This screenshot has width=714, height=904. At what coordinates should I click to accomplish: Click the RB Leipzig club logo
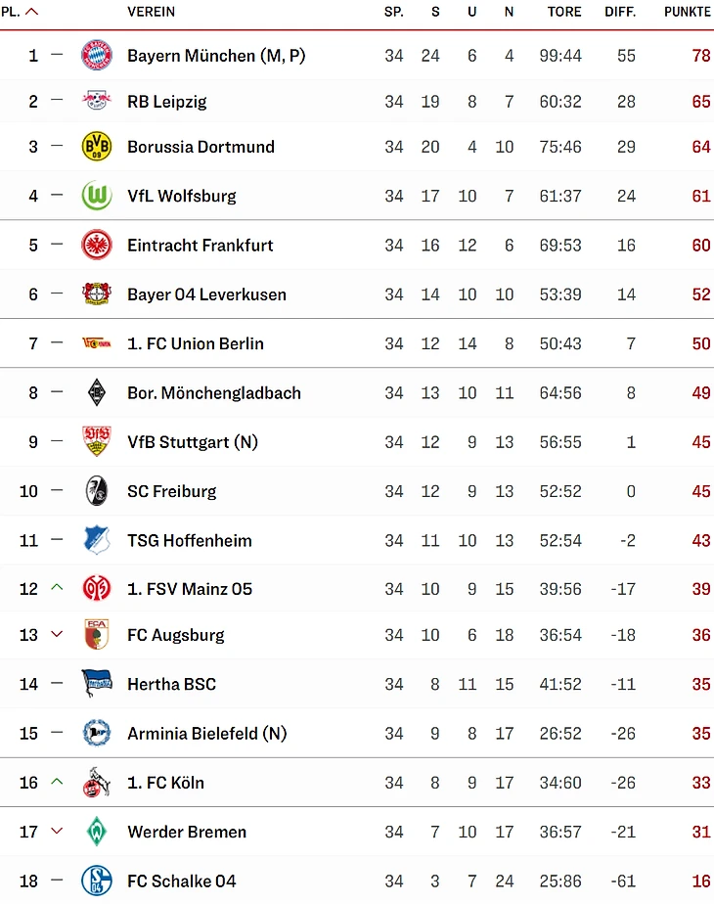[x=97, y=101]
